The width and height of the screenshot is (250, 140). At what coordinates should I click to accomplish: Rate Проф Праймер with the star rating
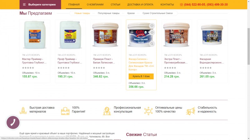(x=63, y=68)
